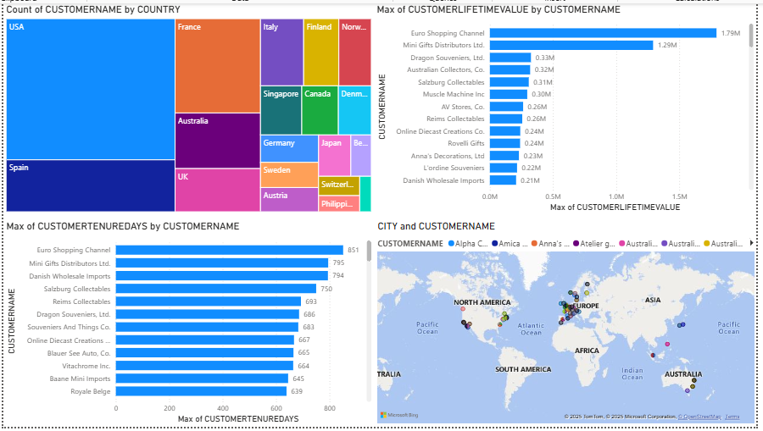
Task: Open the OpenStreetMap link on map
Action: coord(704,417)
